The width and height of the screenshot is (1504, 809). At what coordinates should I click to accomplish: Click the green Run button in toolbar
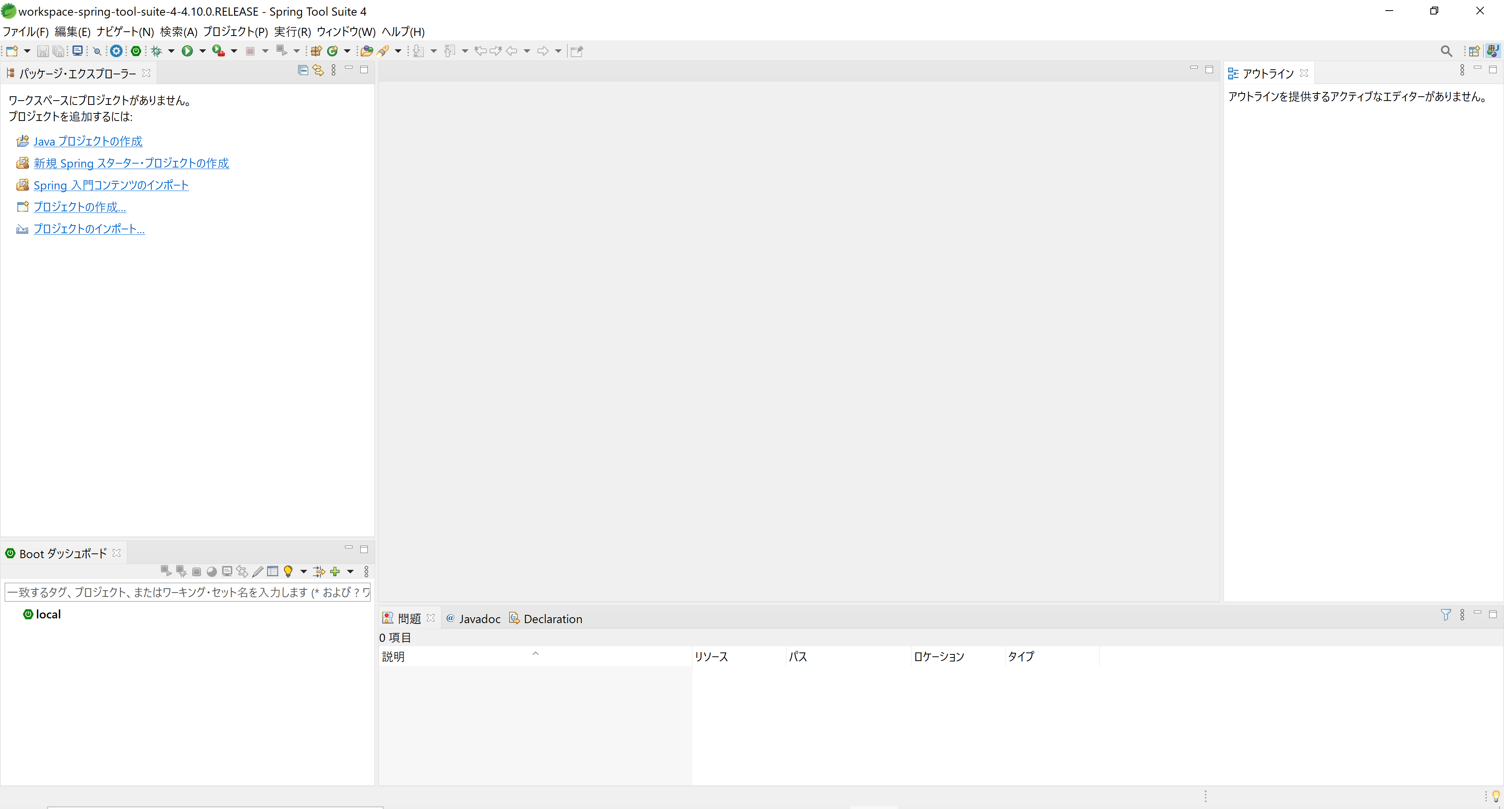click(187, 51)
